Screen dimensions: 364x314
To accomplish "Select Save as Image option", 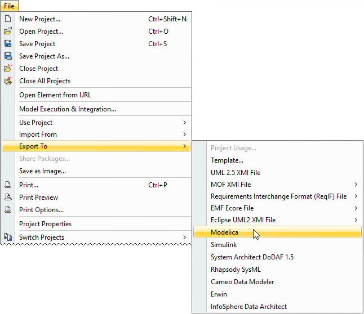I will pos(42,171).
